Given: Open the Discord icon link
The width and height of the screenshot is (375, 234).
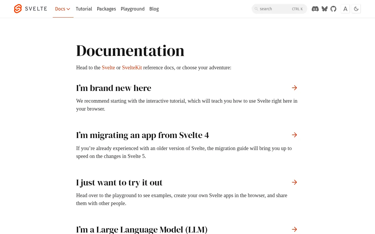Looking at the screenshot, I should (315, 9).
